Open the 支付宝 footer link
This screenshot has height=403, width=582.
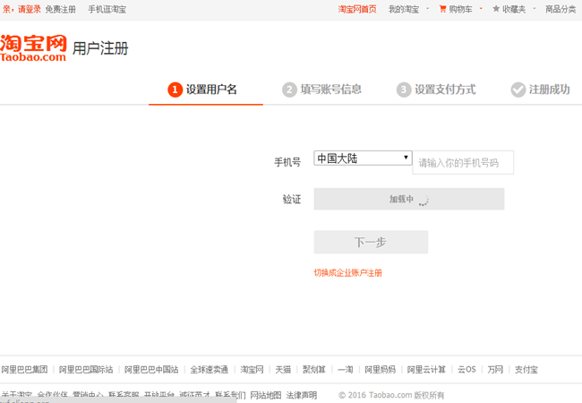click(x=526, y=369)
